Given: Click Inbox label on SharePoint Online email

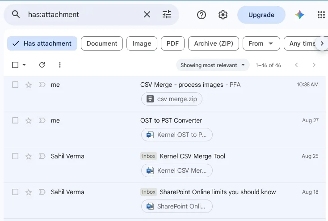Looking at the screenshot, I should click(148, 192).
